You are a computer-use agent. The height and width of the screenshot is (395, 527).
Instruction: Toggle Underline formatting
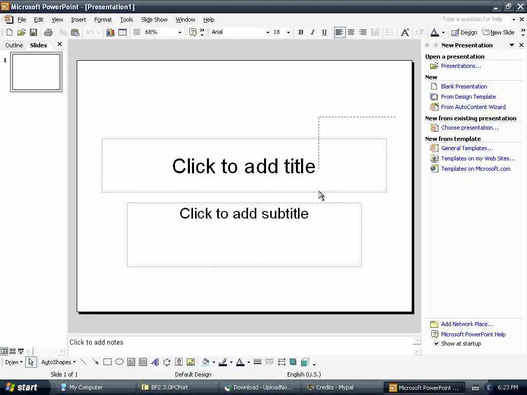(x=324, y=32)
